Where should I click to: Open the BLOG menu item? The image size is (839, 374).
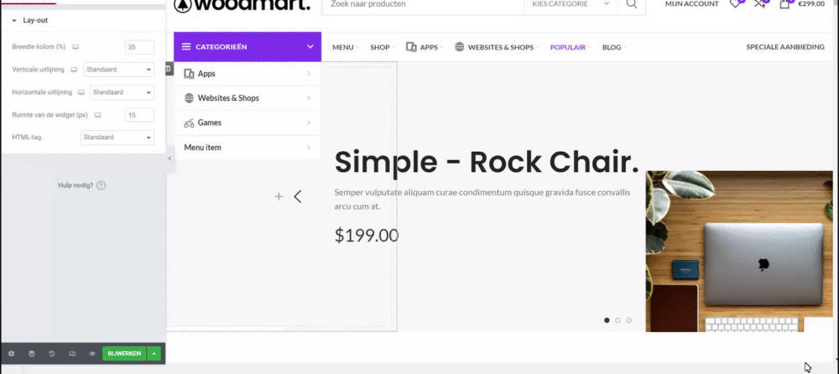(613, 48)
